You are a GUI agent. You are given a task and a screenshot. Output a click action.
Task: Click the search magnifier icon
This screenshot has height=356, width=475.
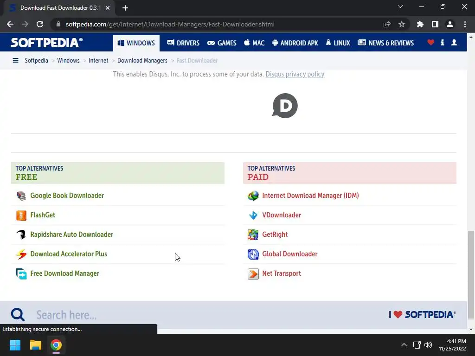[x=18, y=315]
